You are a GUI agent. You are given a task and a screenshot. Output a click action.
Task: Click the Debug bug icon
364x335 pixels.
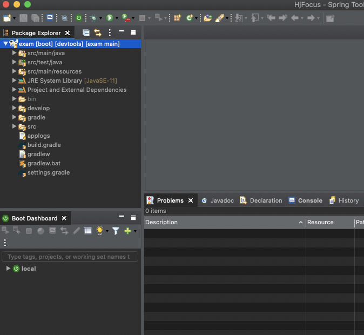tap(94, 18)
